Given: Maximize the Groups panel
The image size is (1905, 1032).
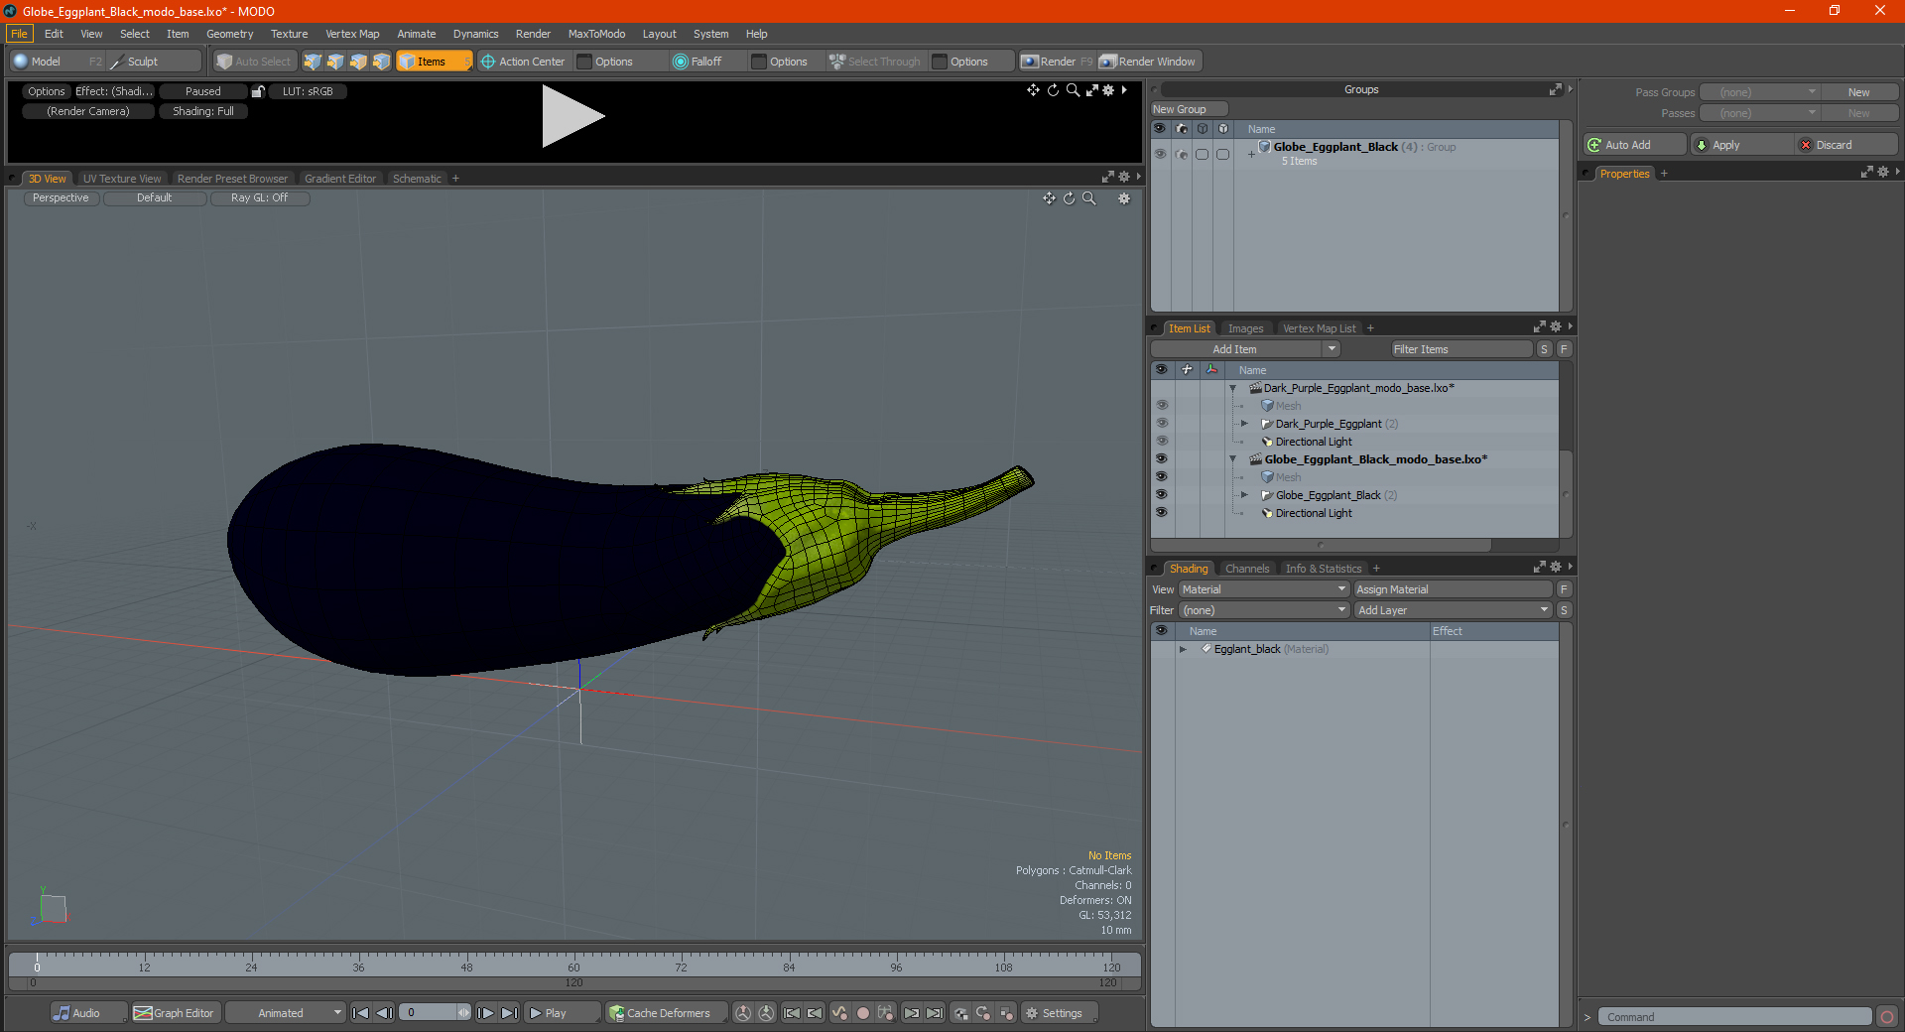Looking at the screenshot, I should tap(1555, 89).
